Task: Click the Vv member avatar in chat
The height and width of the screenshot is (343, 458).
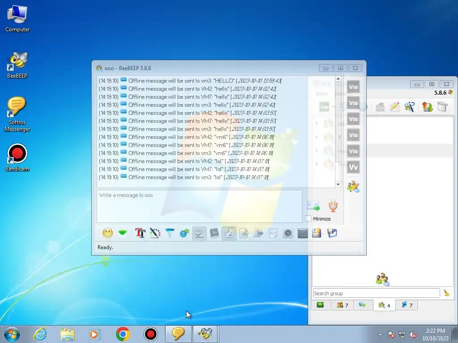Action: coord(353,167)
